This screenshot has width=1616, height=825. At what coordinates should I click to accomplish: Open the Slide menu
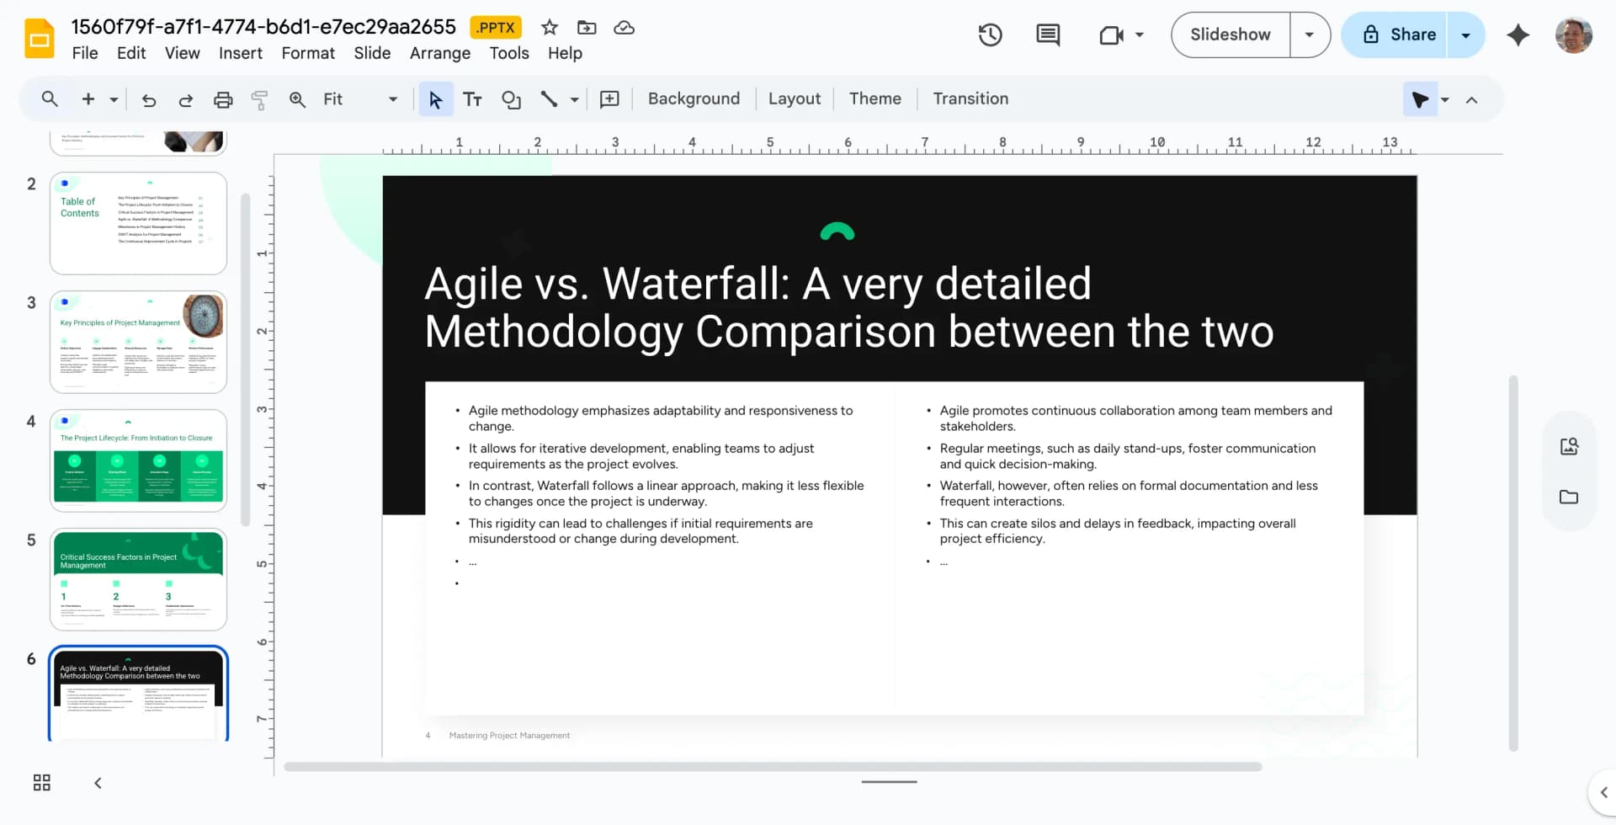[372, 53]
